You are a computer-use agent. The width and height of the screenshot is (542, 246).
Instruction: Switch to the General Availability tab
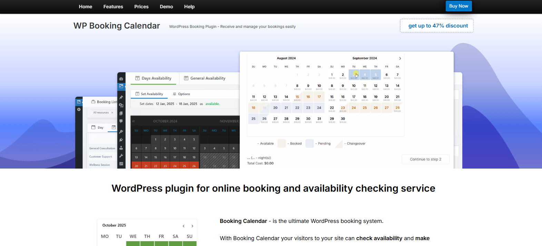205,78
